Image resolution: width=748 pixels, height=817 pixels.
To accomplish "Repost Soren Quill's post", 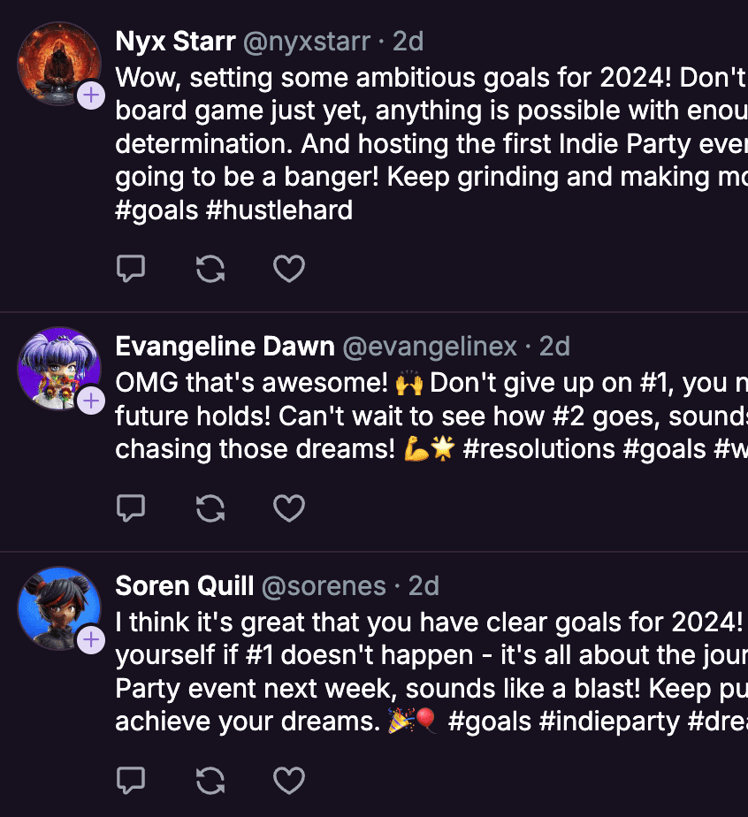I will (210, 780).
